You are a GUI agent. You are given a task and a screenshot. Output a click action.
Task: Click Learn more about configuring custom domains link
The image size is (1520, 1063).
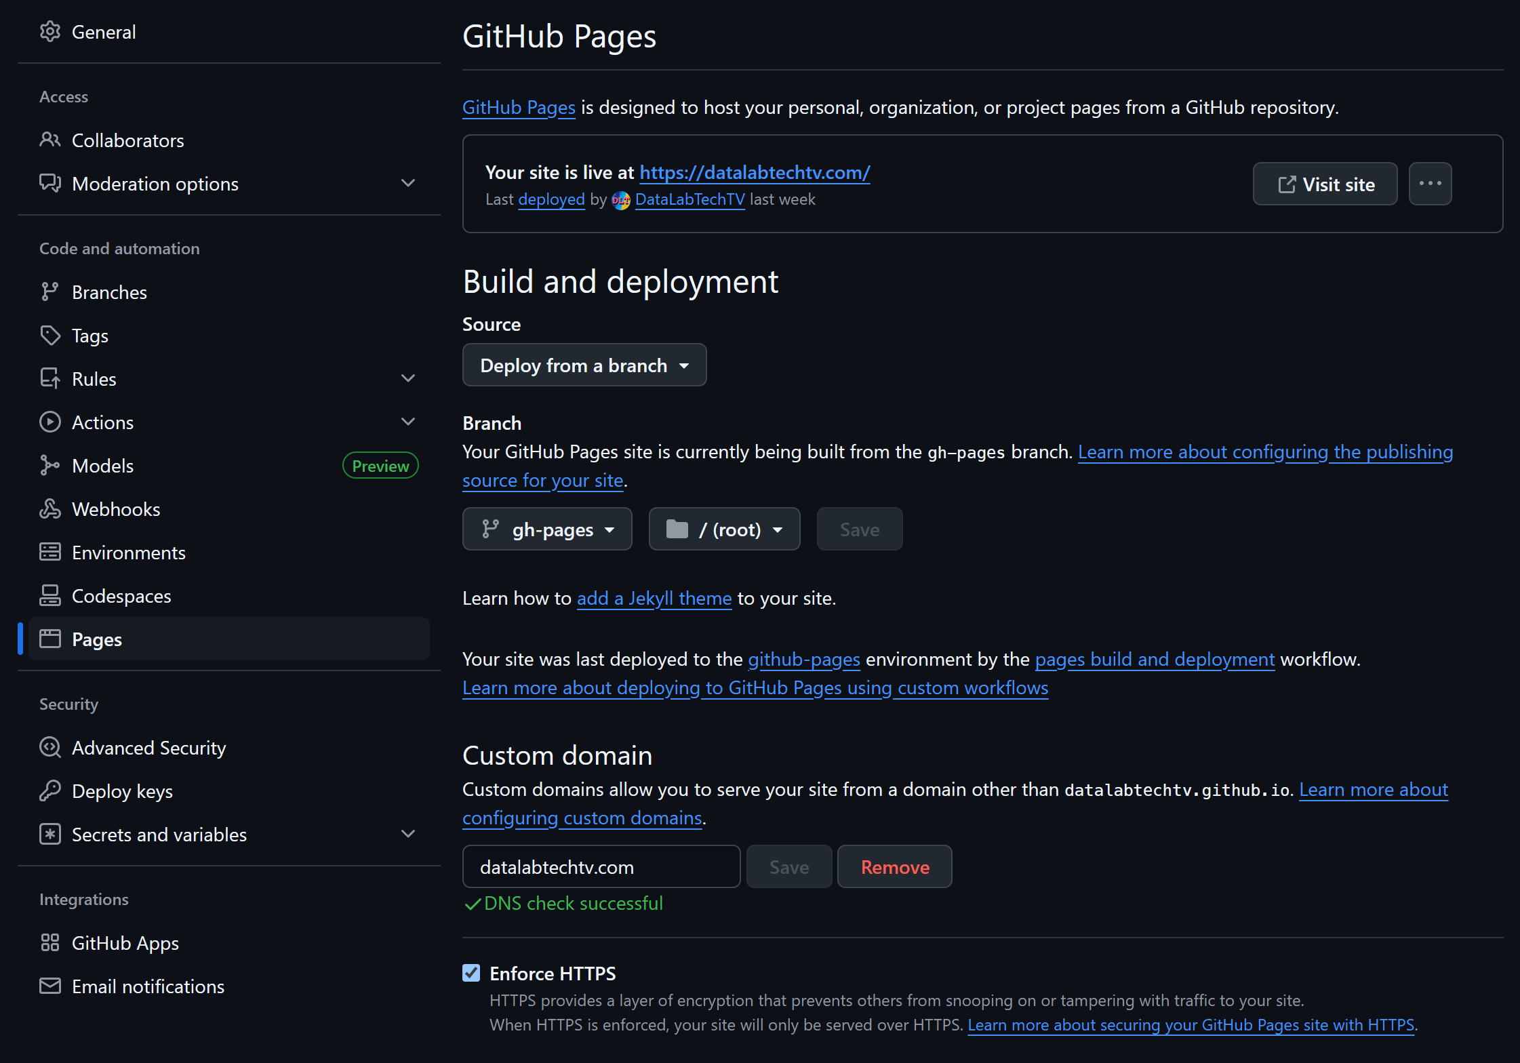tap(1374, 790)
